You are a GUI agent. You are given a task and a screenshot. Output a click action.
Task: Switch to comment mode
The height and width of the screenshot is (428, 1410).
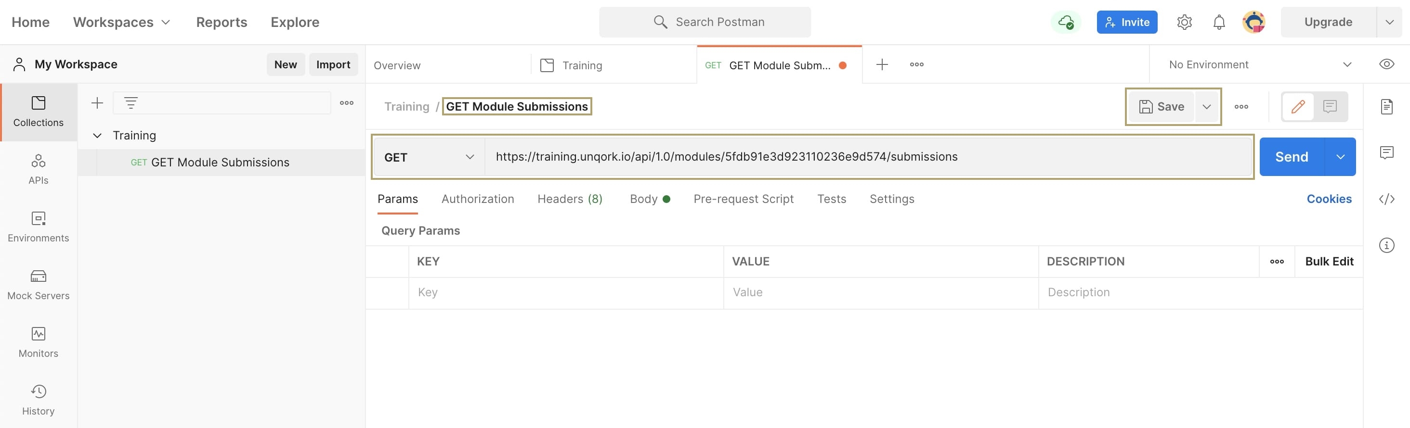click(1330, 107)
